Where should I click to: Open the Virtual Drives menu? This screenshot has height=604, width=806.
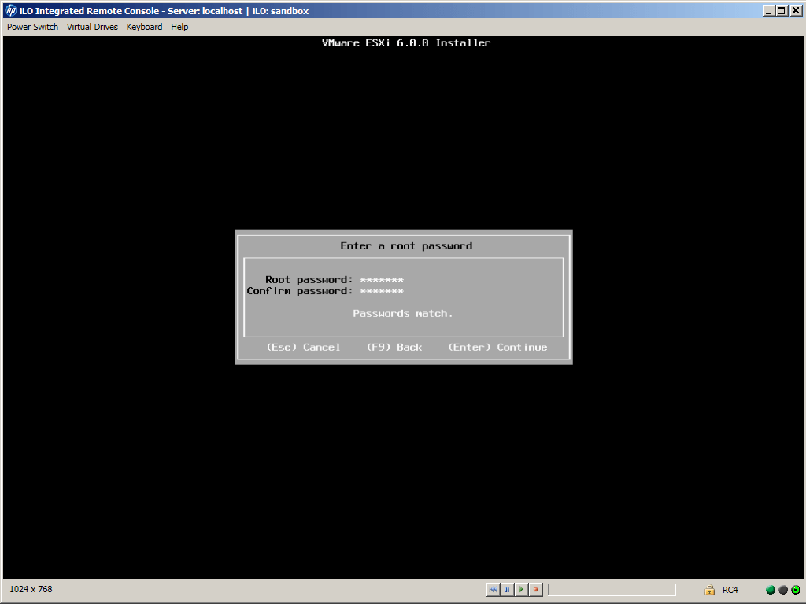pyautogui.click(x=92, y=27)
